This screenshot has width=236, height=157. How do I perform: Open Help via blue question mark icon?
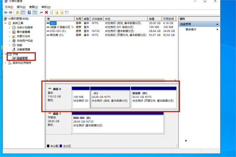click(29, 12)
